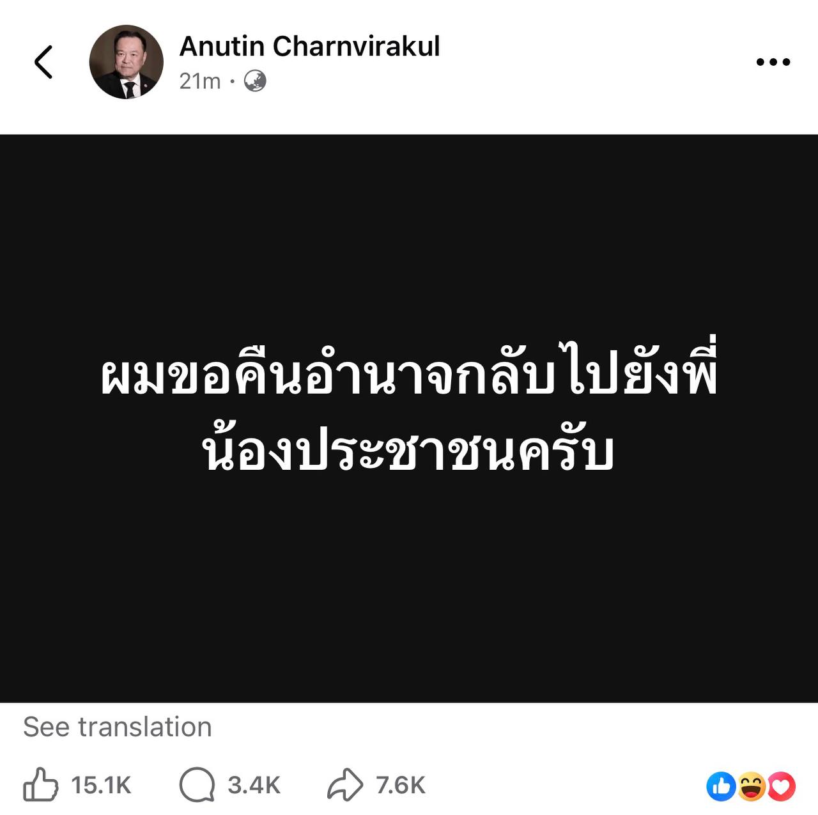Image resolution: width=818 pixels, height=815 pixels.
Task: Click See translation
Action: pos(118,727)
